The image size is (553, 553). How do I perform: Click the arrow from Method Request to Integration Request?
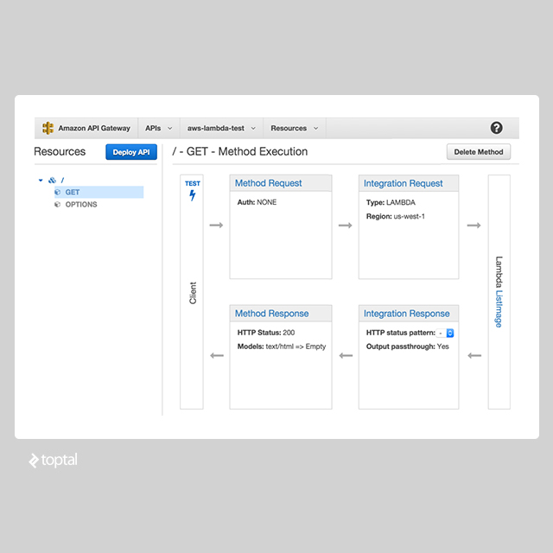(345, 226)
